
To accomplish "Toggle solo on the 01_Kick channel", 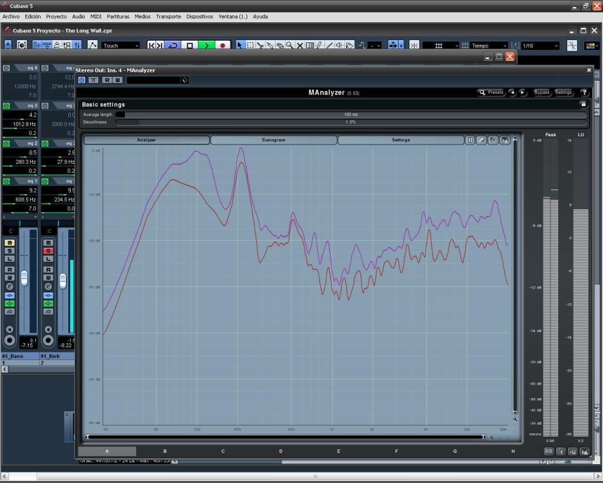I will tap(48, 251).
